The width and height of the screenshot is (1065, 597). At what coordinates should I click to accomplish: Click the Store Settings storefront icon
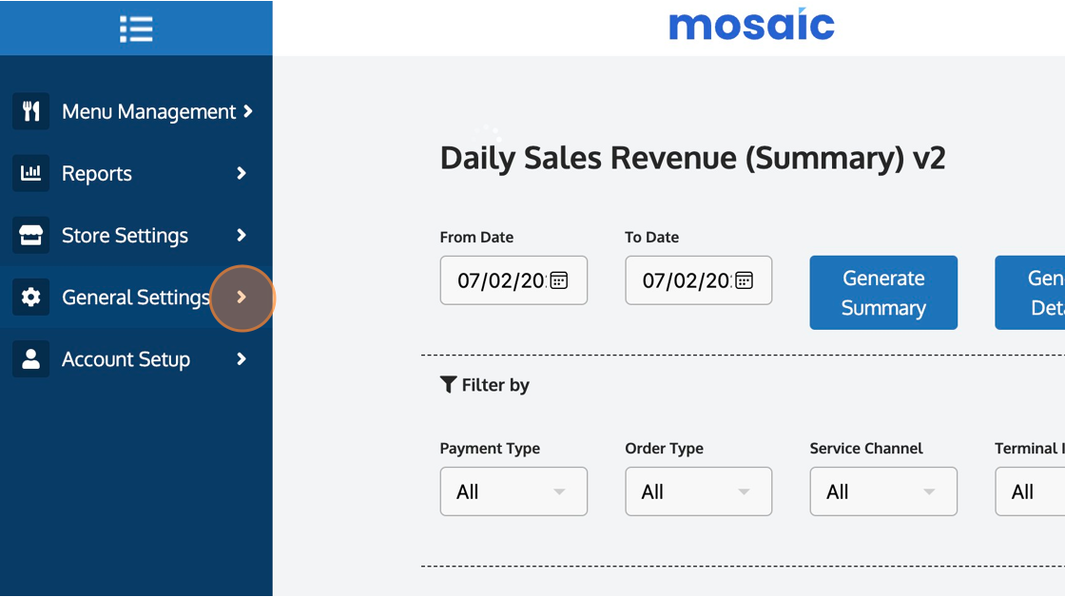click(x=30, y=235)
